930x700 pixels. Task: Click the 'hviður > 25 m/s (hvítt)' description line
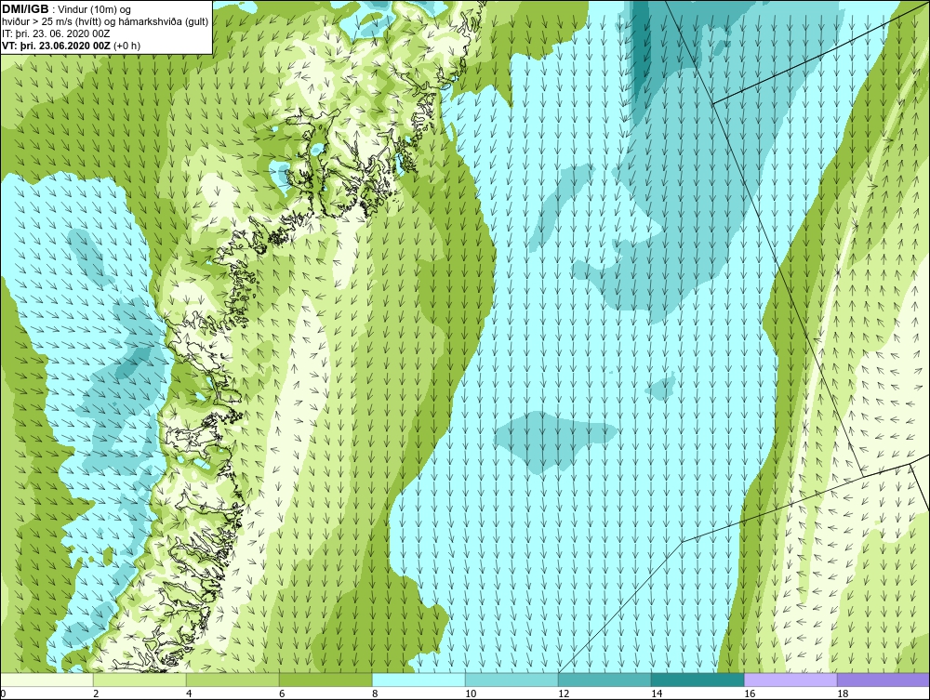pos(106,22)
